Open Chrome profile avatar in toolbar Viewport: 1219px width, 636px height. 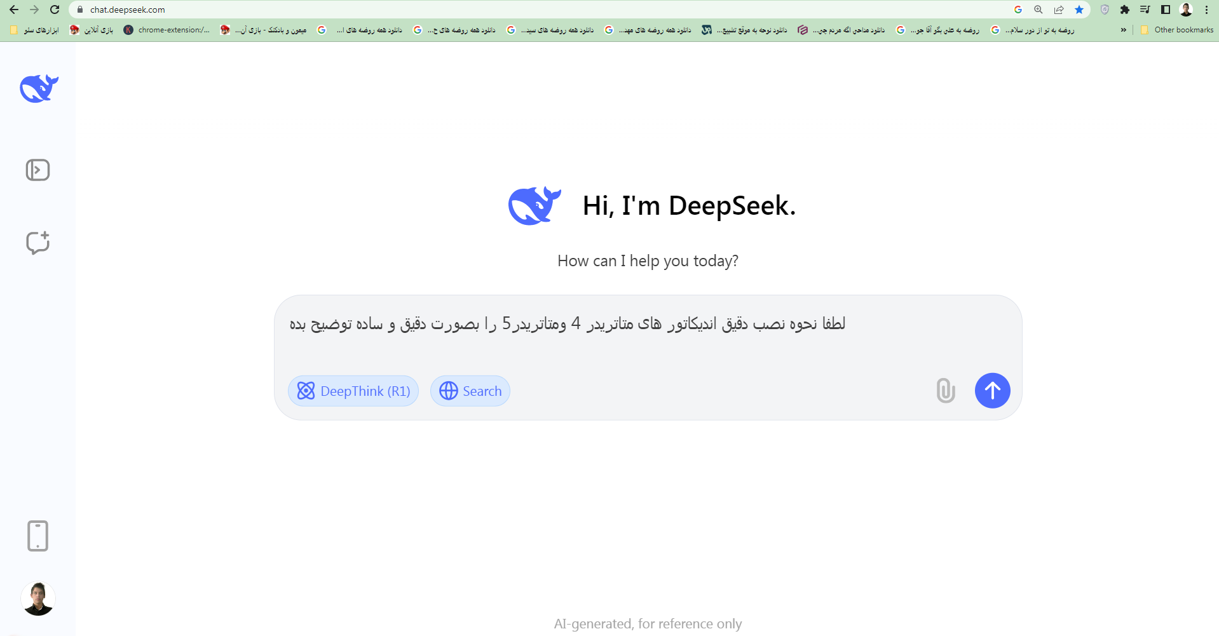(x=1186, y=10)
